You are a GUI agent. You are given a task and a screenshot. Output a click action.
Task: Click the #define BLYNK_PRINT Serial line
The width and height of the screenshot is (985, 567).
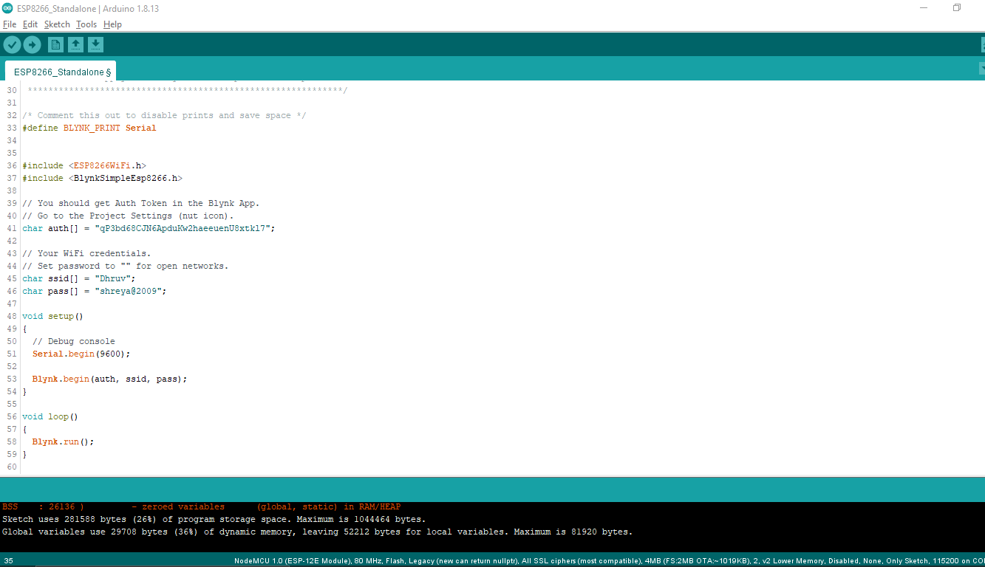[89, 128]
